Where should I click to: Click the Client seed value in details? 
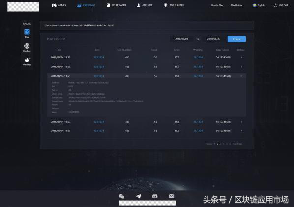click(x=87, y=94)
